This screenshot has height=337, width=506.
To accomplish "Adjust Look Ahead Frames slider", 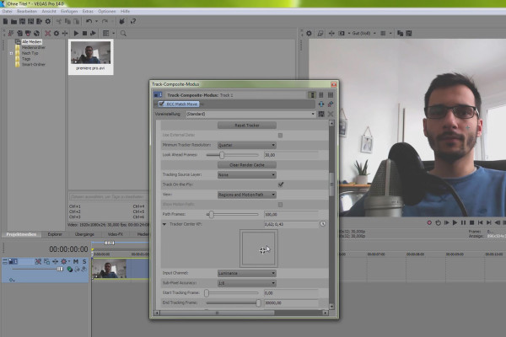I will point(222,155).
